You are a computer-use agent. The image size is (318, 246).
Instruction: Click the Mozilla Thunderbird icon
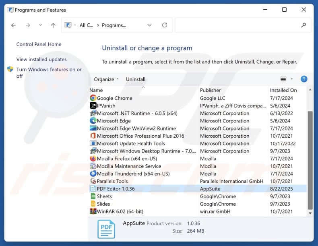click(93, 174)
